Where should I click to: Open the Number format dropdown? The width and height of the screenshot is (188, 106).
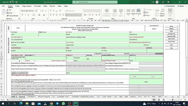(100, 11)
